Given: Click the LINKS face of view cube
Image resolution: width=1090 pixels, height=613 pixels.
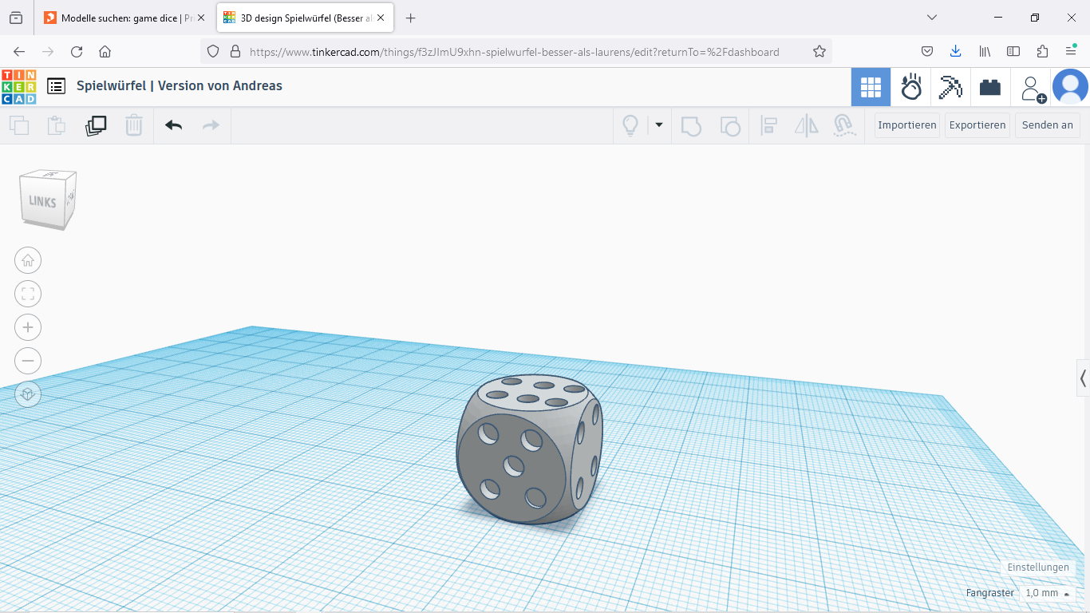Looking at the screenshot, I should click(x=42, y=201).
